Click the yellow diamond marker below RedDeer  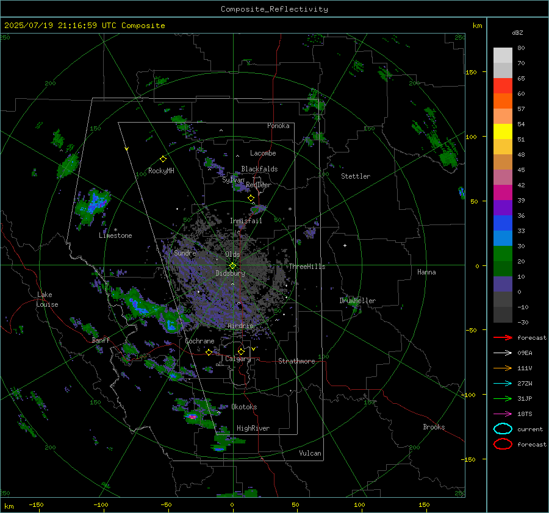(251, 198)
